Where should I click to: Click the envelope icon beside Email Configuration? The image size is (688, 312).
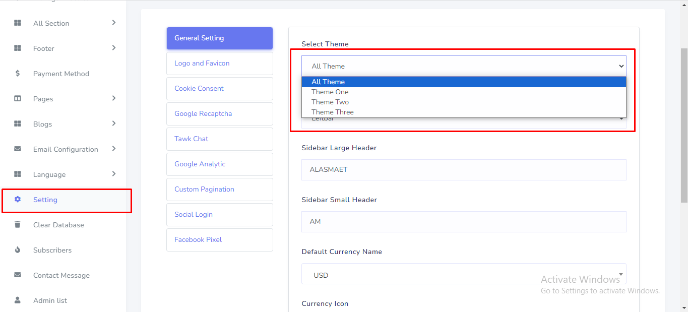(x=18, y=149)
